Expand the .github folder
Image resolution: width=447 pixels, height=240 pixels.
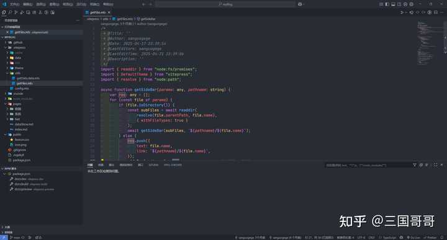(6, 42)
